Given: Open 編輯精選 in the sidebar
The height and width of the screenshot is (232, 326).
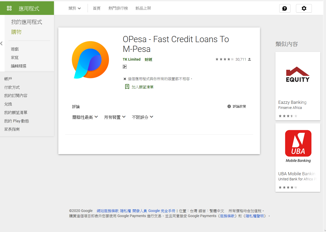Looking at the screenshot, I should tap(19, 66).
